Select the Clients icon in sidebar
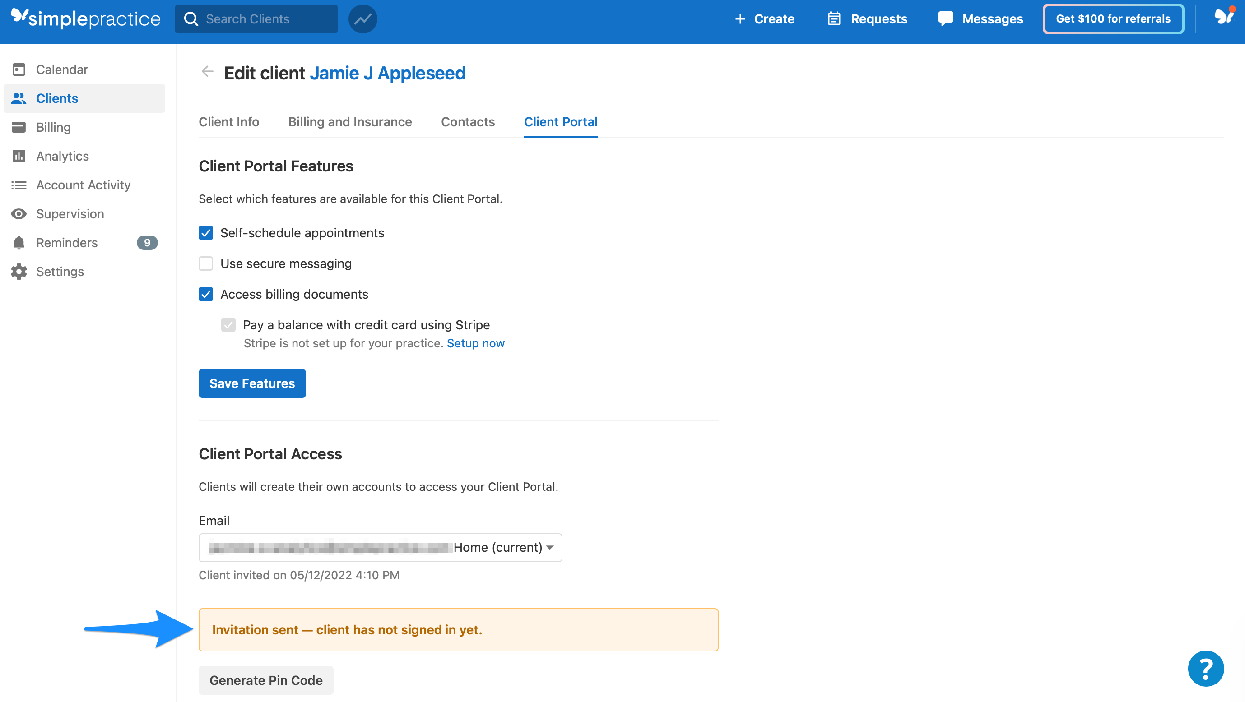Image resolution: width=1245 pixels, height=702 pixels. click(56, 98)
